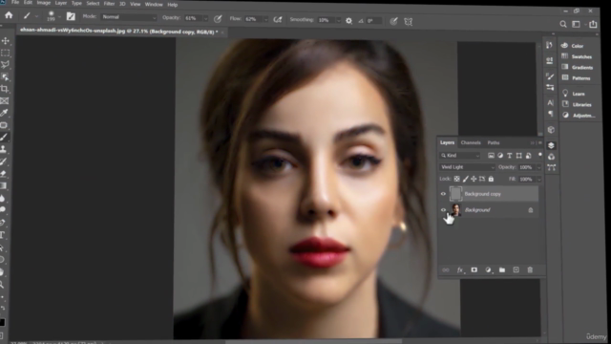The image size is (611, 344).
Task: Open the Kind filter dropdown
Action: 460,155
